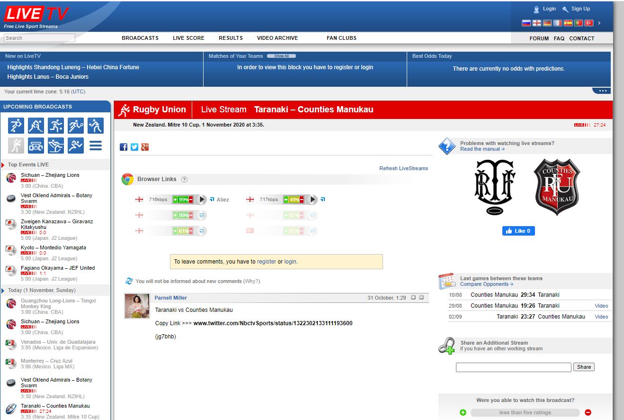The height and width of the screenshot is (420, 624).
Task: Select the running athletics sport icon
Action: (x=76, y=146)
